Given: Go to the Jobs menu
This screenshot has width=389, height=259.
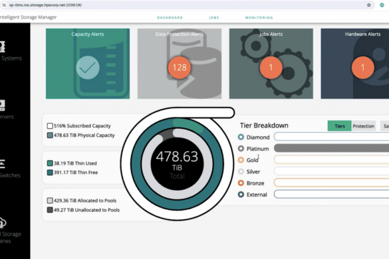Looking at the screenshot, I should pyautogui.click(x=214, y=18).
